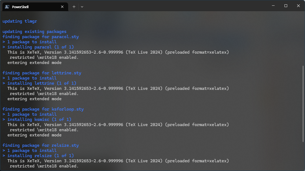Click the "updating existing packages" line
Screen dimensions: 305x171
[x=34, y=31]
